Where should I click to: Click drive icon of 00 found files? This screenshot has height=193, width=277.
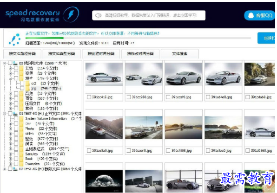point(15,63)
